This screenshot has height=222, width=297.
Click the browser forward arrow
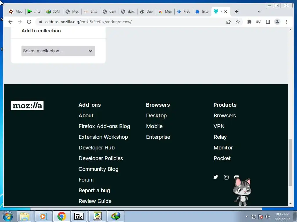(x=20, y=22)
